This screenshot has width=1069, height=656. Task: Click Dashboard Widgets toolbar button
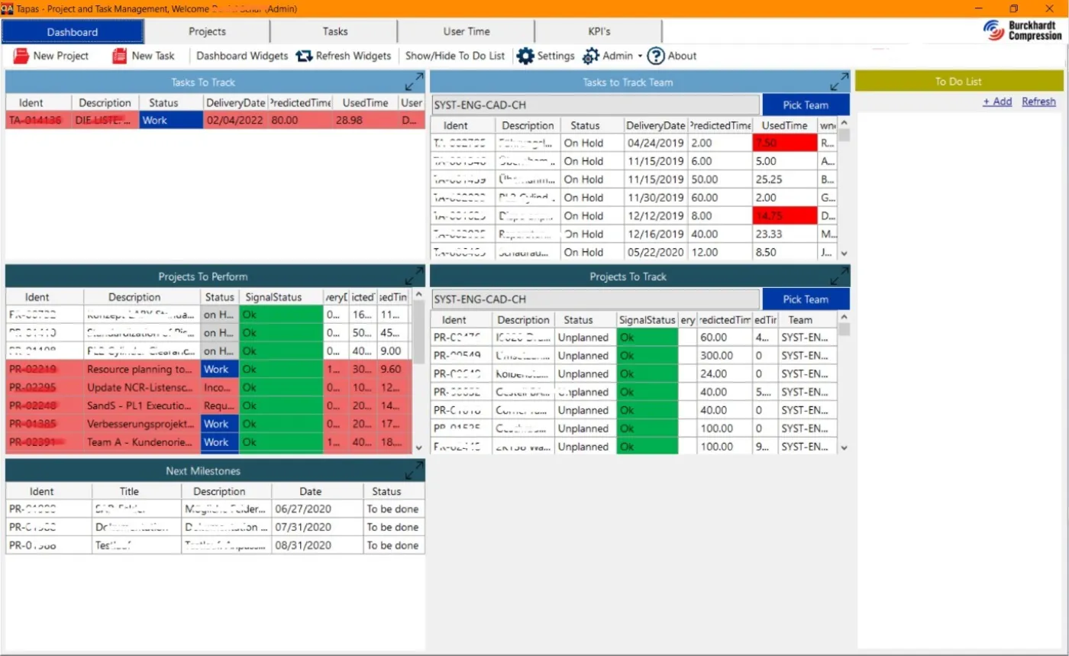(242, 56)
